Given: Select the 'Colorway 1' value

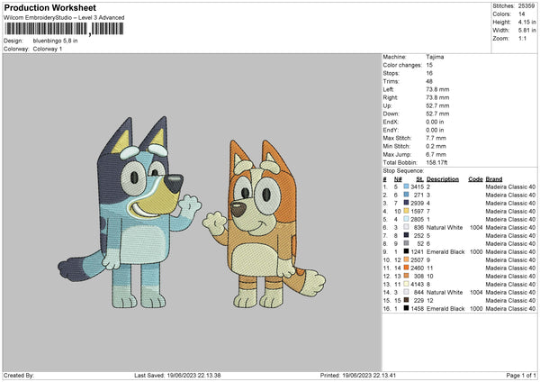Looking at the screenshot, I should [x=48, y=49].
